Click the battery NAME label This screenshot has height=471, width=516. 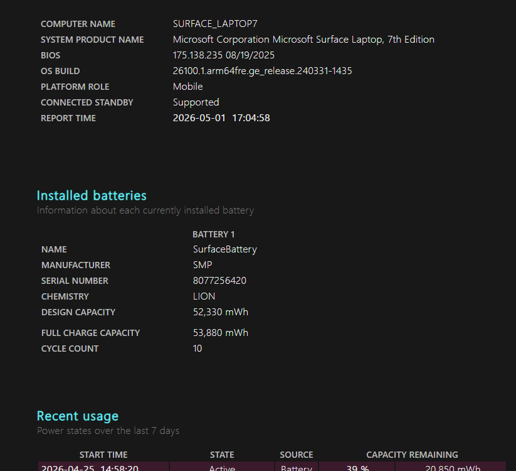(x=54, y=249)
